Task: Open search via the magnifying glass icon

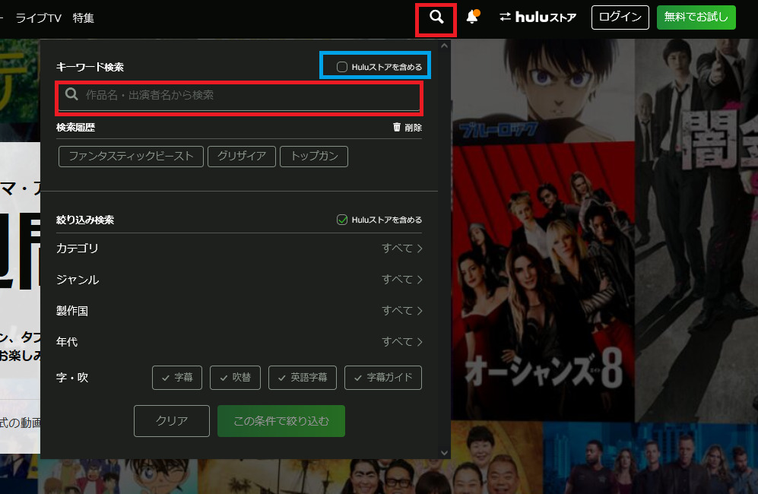Action: pos(436,17)
